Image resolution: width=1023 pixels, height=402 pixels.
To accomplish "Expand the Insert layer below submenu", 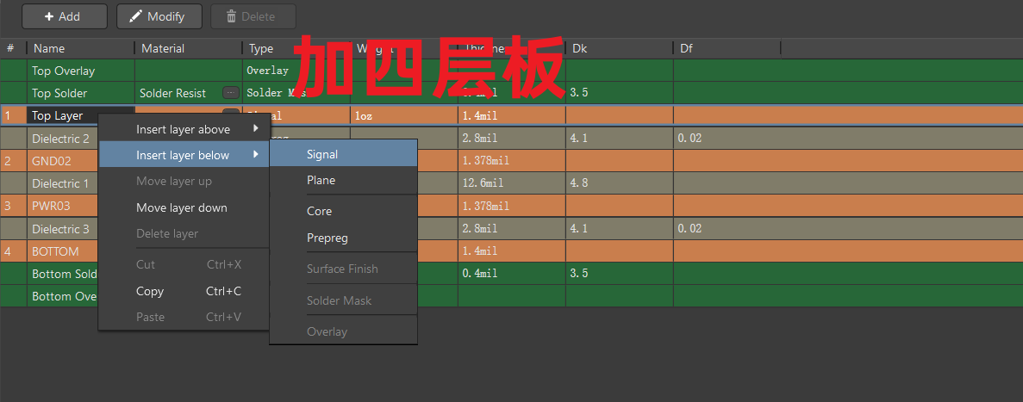I will pos(183,155).
